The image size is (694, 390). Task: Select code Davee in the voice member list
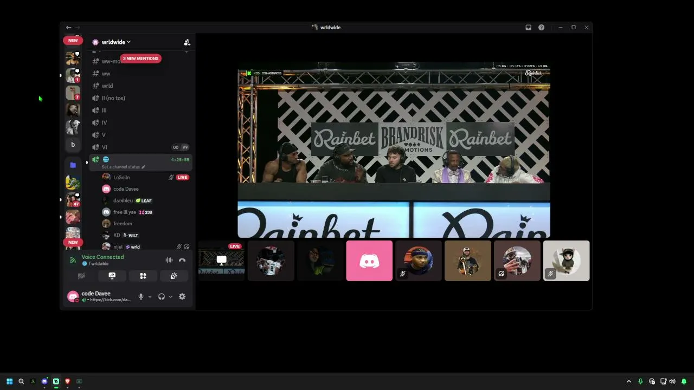pos(145,189)
